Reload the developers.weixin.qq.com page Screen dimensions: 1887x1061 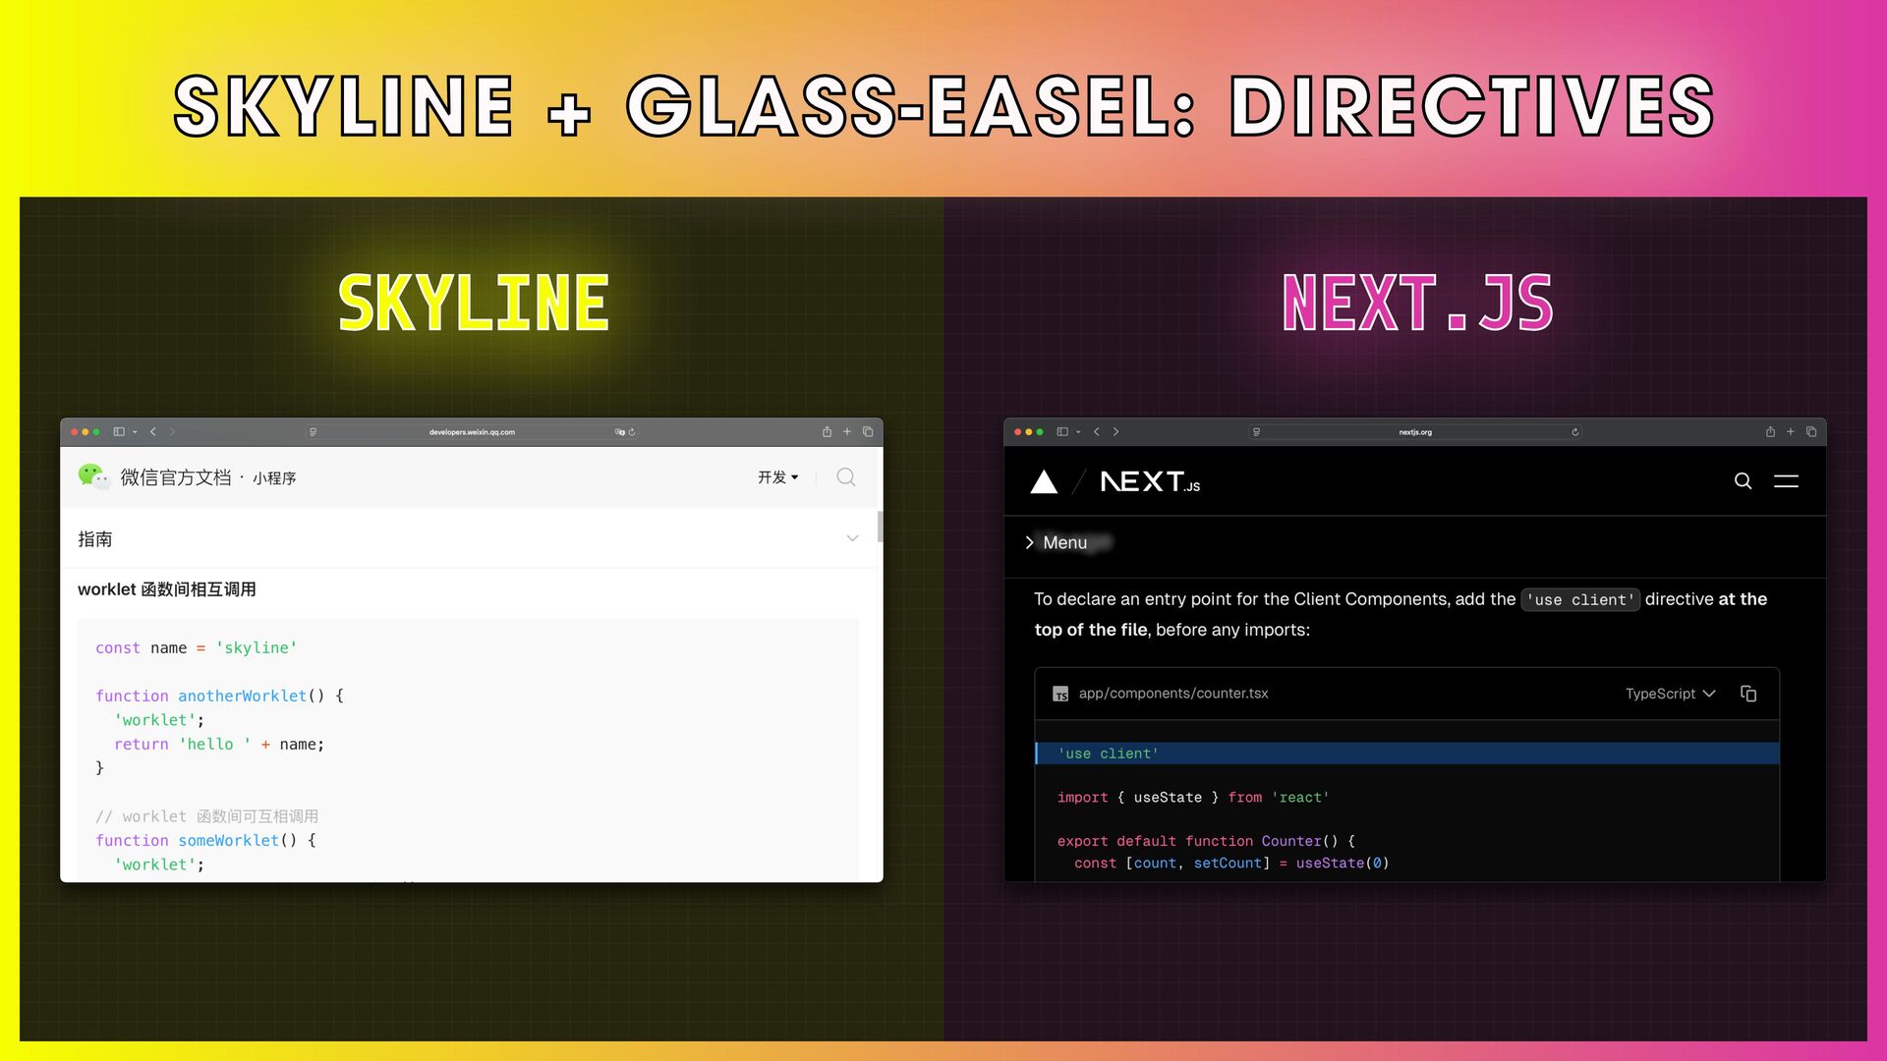(x=632, y=432)
